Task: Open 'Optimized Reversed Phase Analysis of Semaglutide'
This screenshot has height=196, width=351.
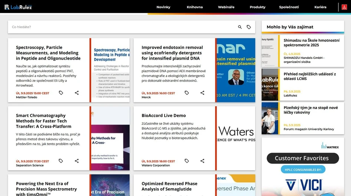Action: point(169,186)
